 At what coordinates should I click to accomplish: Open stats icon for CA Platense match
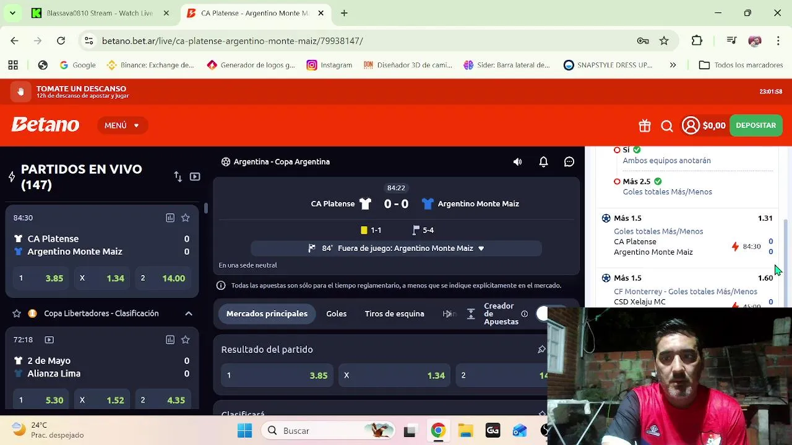click(170, 218)
